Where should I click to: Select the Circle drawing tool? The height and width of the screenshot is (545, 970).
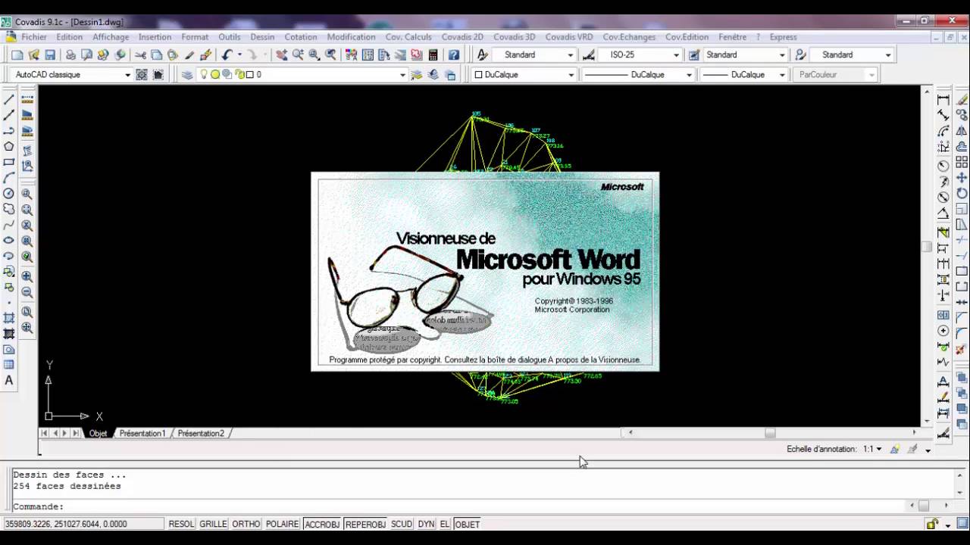[x=9, y=194]
